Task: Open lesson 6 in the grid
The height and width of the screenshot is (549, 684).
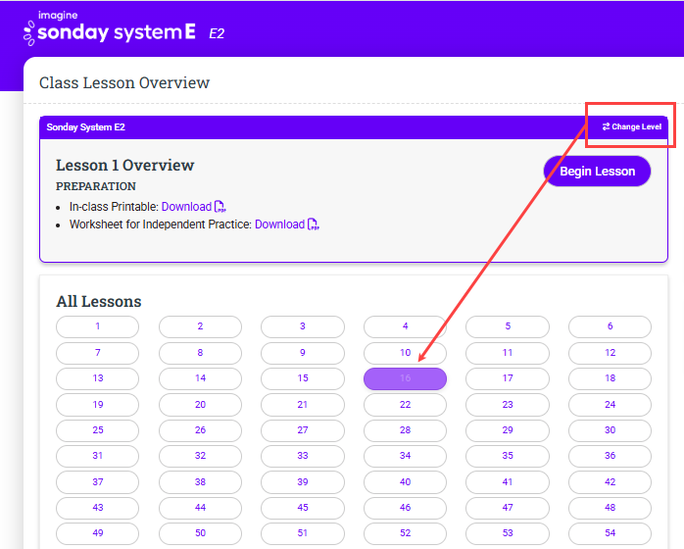Action: coord(610,326)
